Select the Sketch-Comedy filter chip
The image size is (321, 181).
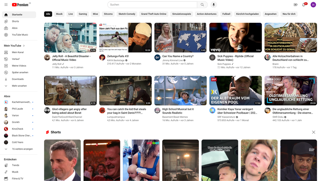coord(127,14)
